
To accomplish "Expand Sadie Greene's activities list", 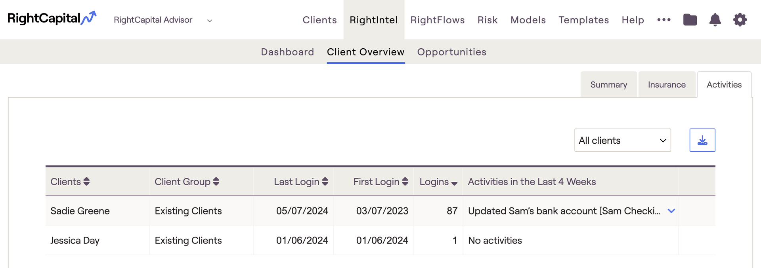I will point(671,211).
